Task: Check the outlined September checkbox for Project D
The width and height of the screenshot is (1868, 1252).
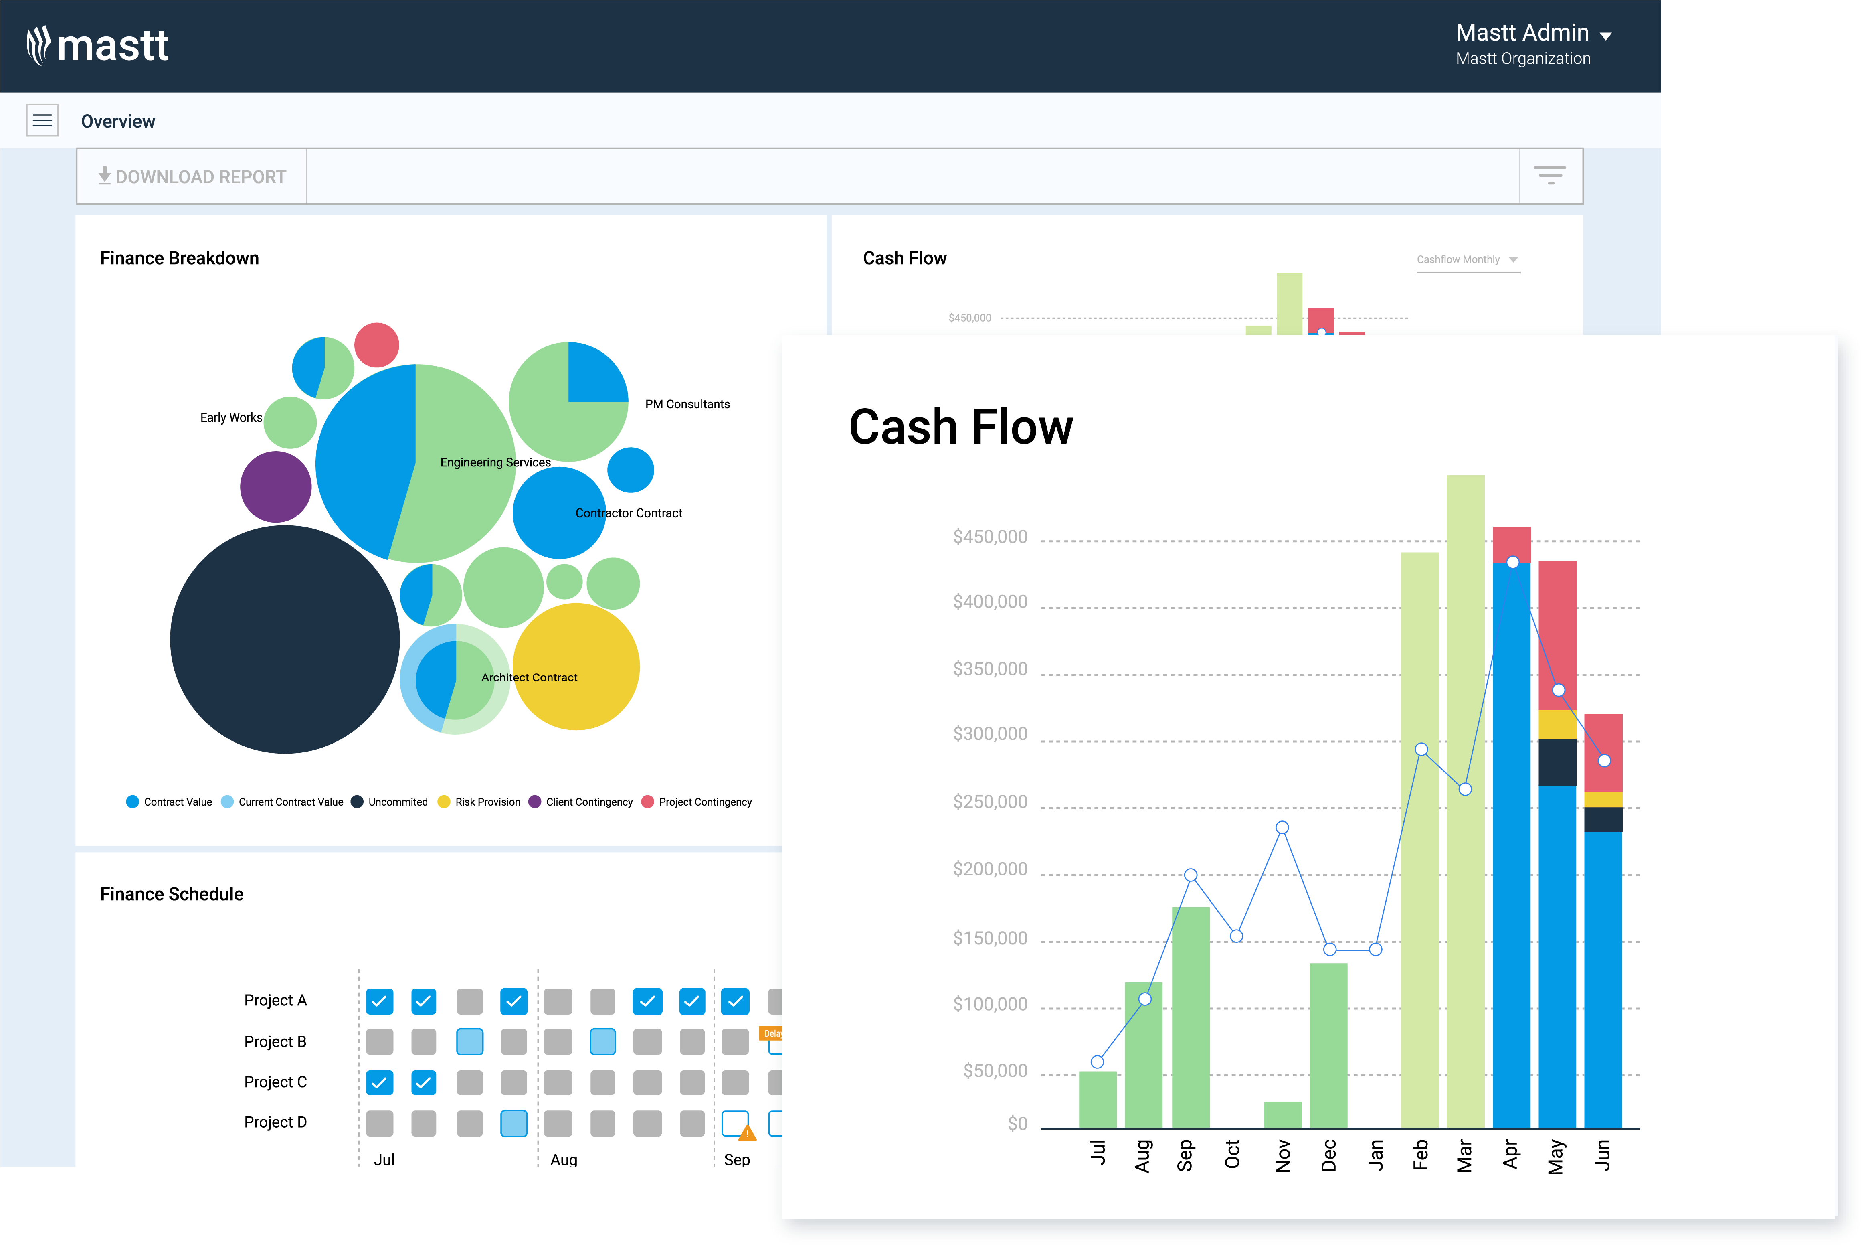Action: tap(734, 1122)
